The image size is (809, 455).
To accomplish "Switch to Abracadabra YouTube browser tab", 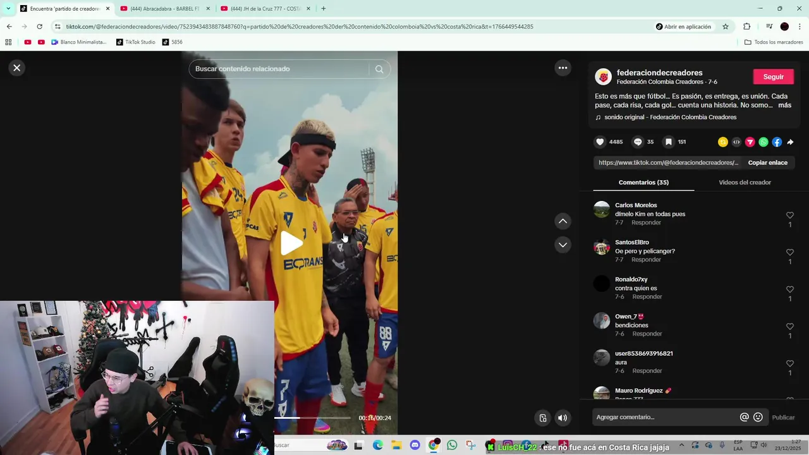I will pos(164,9).
